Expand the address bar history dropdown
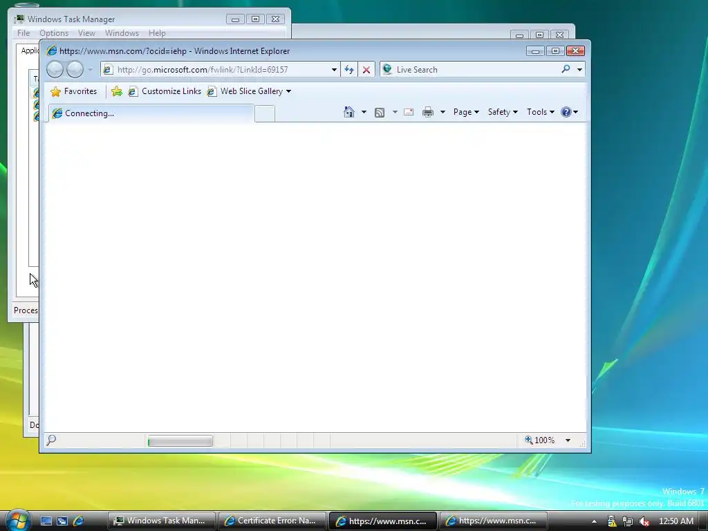Screen dimensions: 708x531 [334, 70]
